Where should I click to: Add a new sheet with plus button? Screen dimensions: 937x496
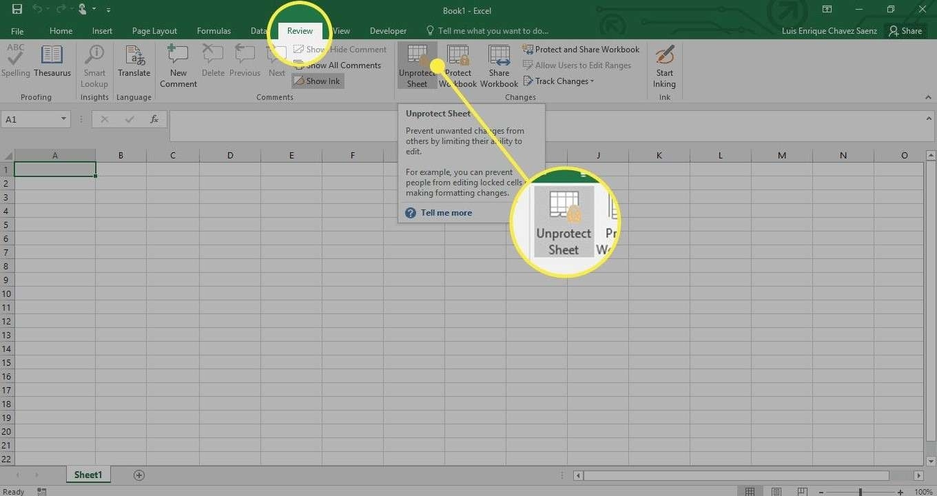[139, 475]
